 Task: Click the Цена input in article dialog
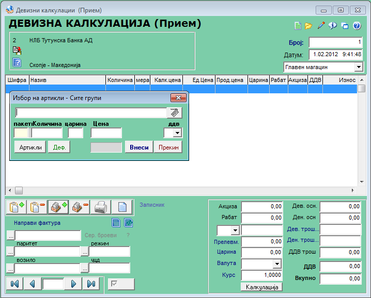[106, 133]
